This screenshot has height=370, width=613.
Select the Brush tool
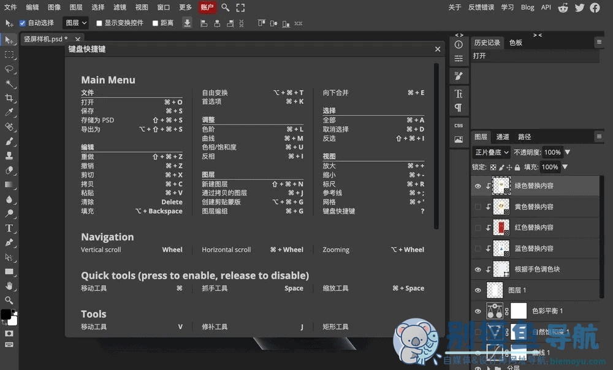9,142
